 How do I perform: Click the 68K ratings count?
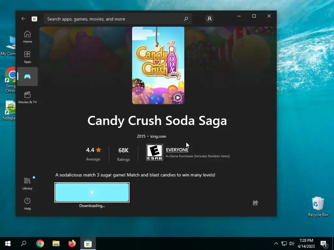pos(123,154)
